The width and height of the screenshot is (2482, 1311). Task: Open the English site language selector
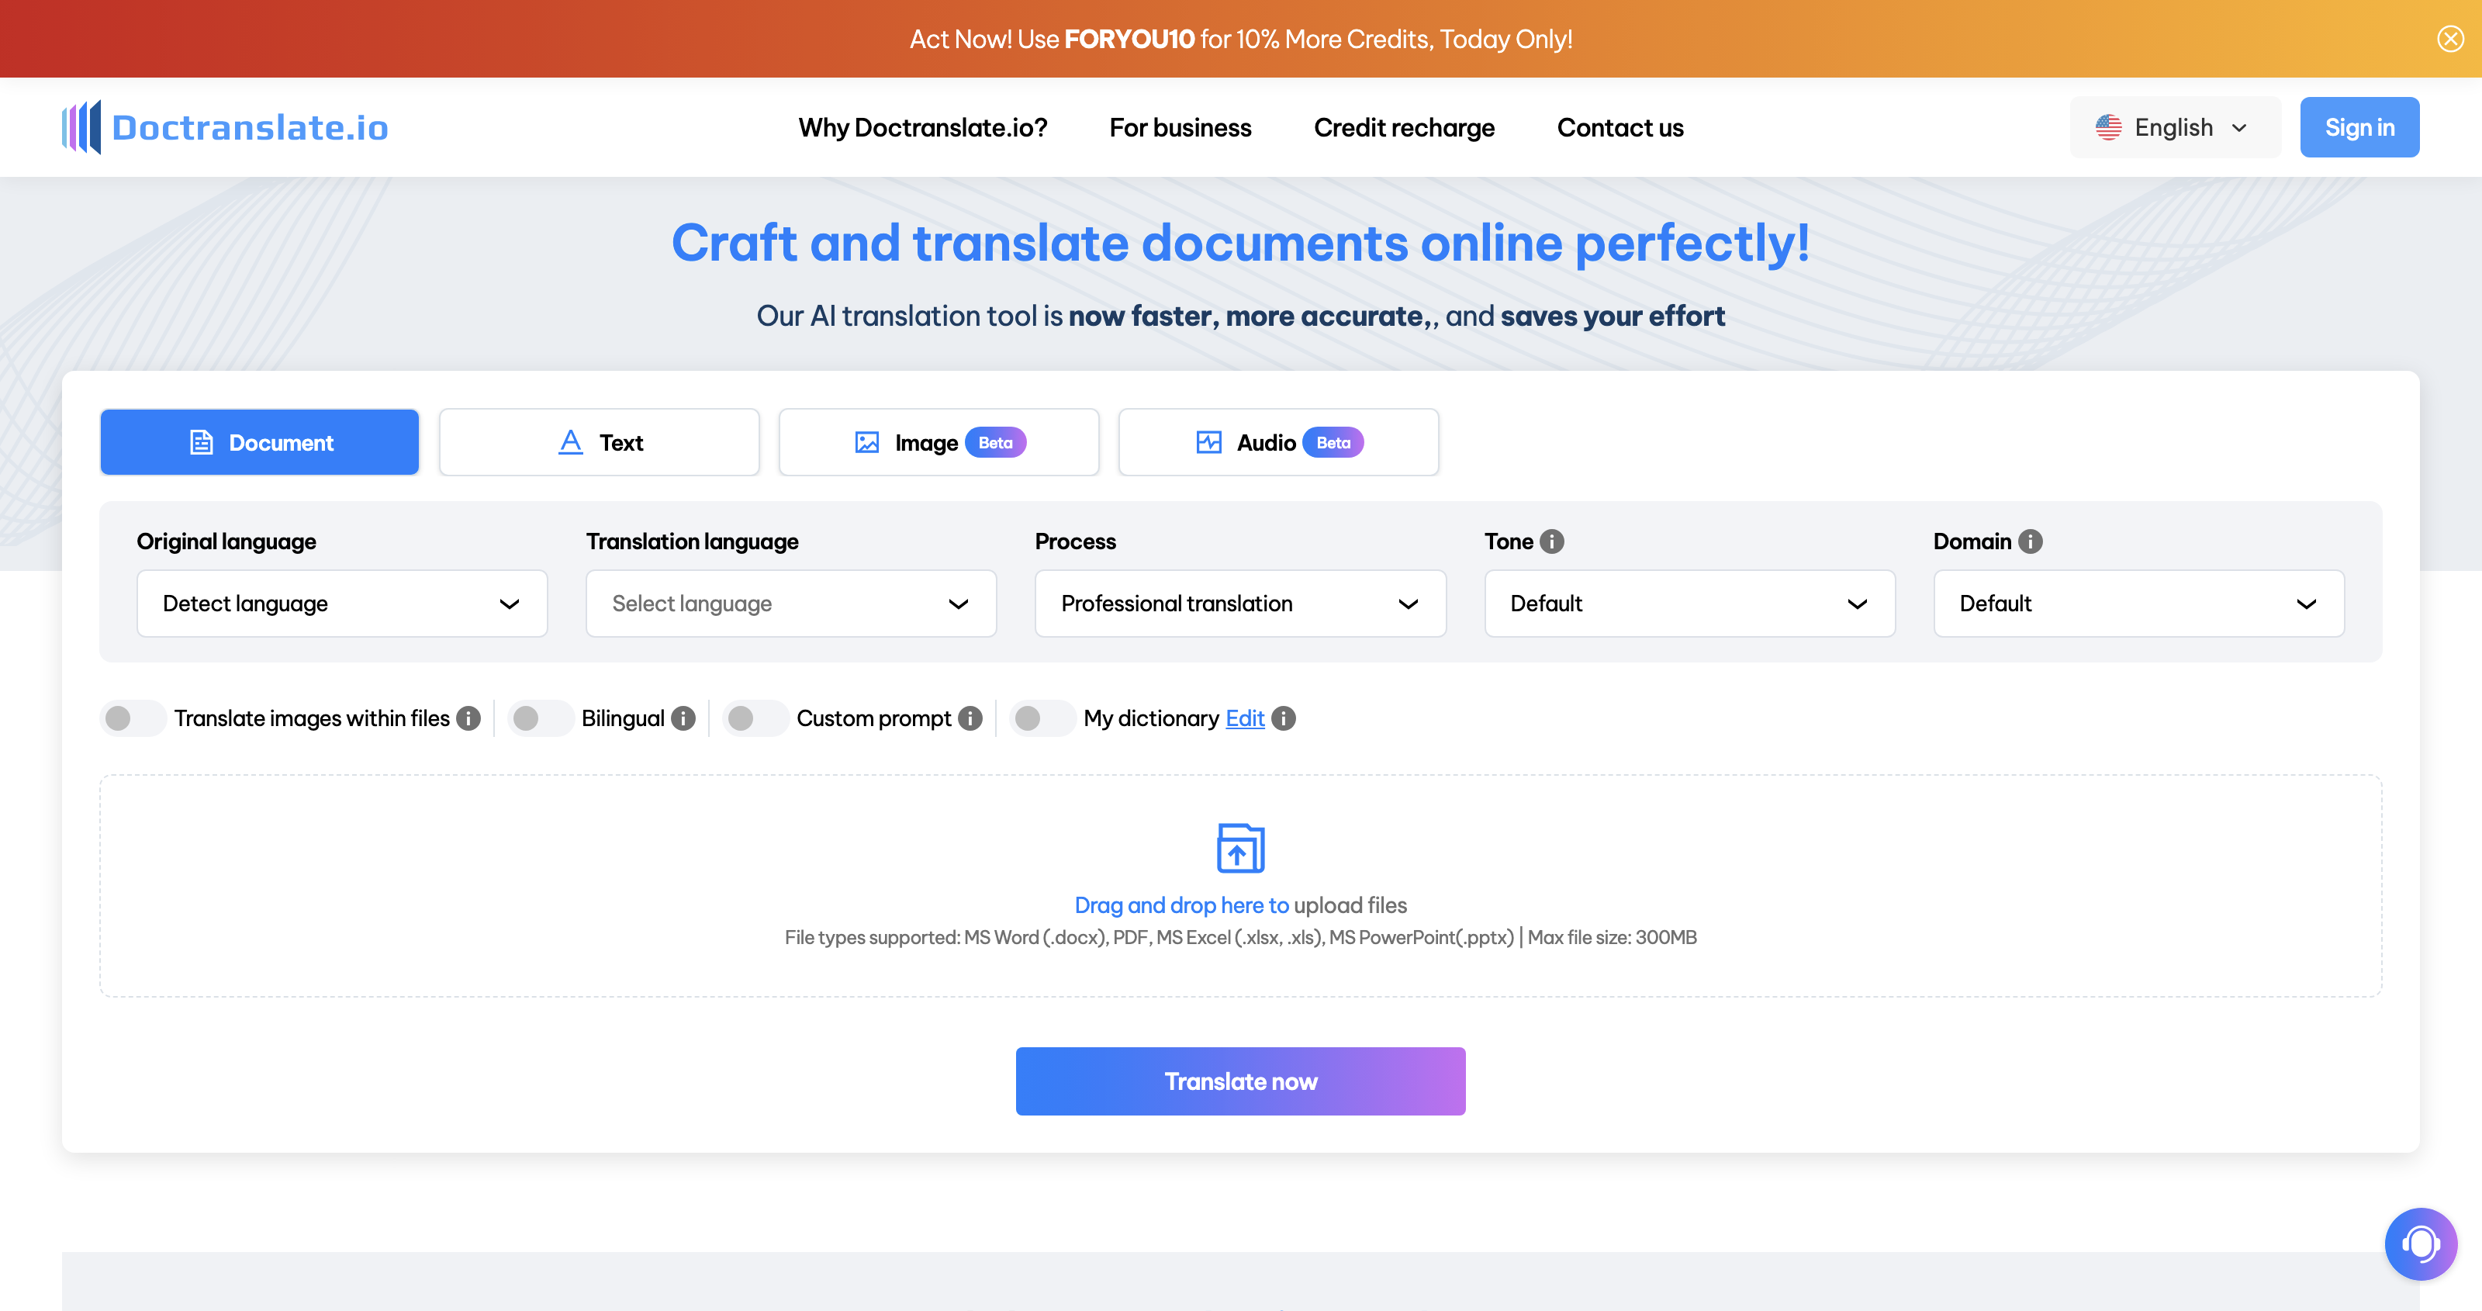(2175, 127)
